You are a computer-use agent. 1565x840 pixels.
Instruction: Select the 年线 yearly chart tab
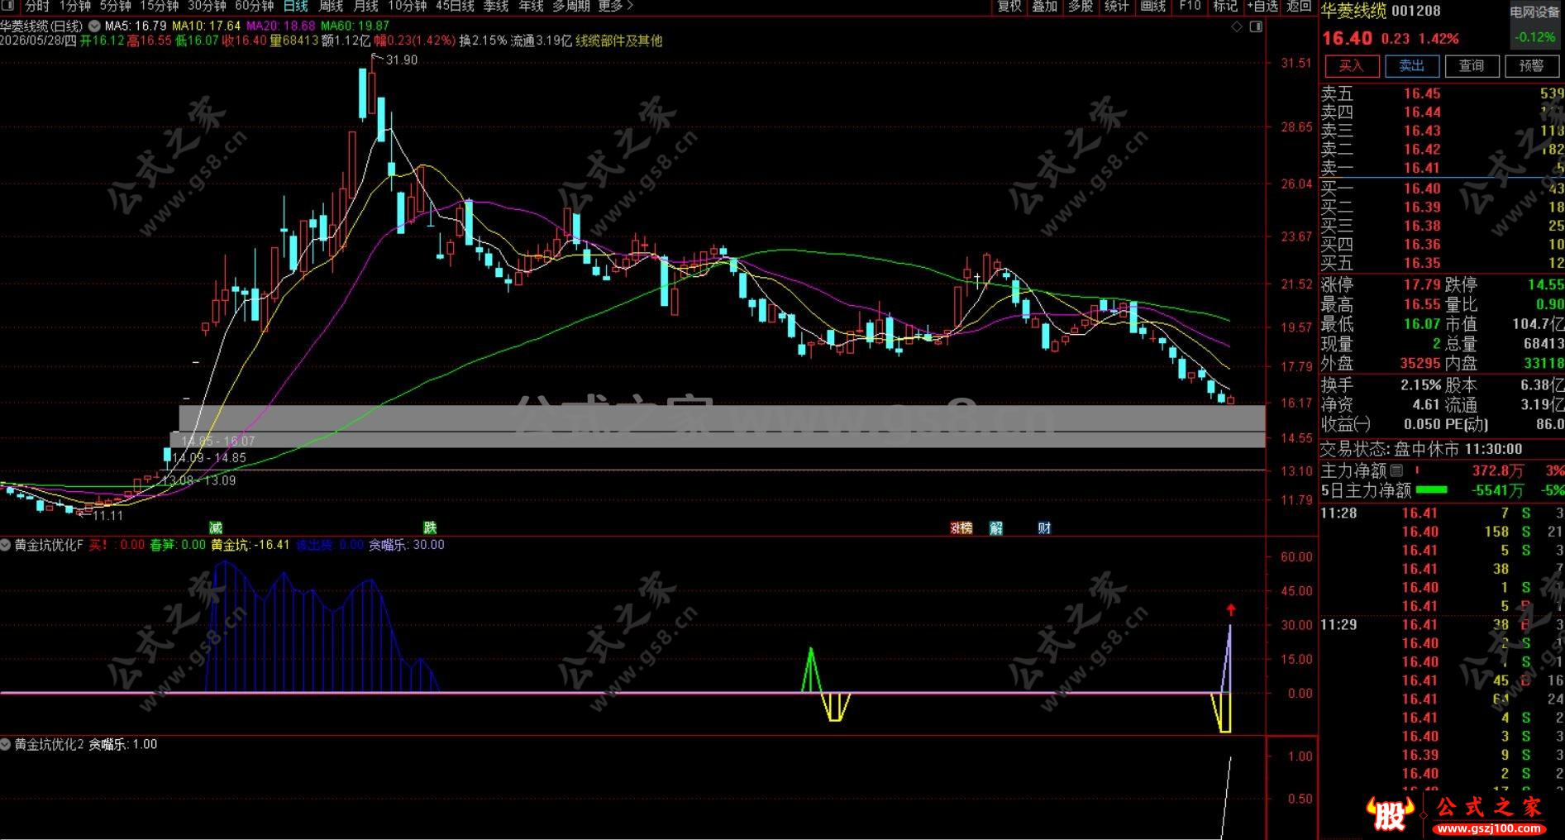[531, 7]
